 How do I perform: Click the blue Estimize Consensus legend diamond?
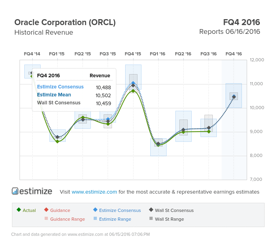pyautogui.click(x=95, y=210)
